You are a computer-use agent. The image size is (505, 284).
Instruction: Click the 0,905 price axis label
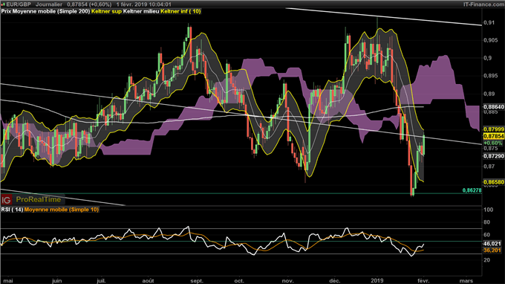490,40
